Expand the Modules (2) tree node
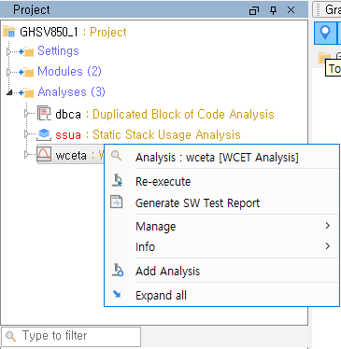 tap(8, 72)
